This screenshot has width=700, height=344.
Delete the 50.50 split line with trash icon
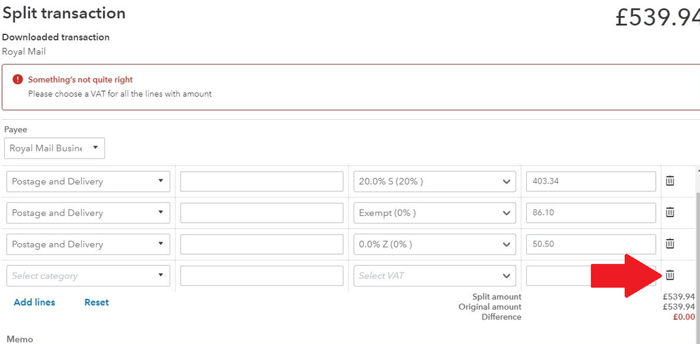click(670, 244)
